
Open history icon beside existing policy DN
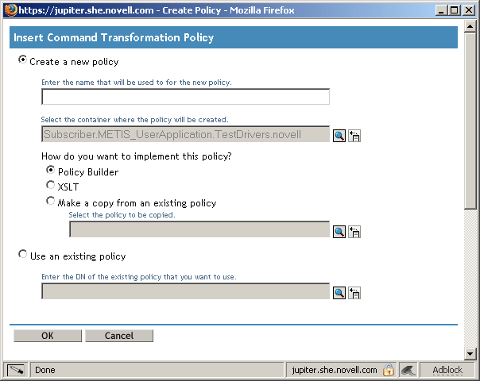pyautogui.click(x=354, y=293)
